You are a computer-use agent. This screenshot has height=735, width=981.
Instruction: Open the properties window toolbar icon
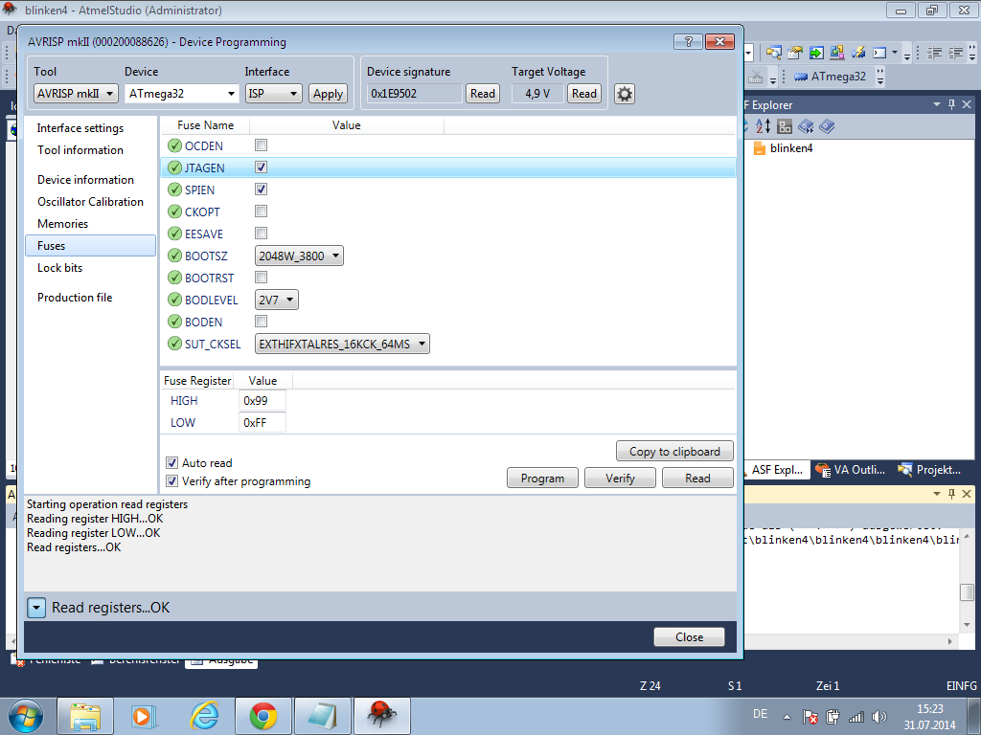794,53
